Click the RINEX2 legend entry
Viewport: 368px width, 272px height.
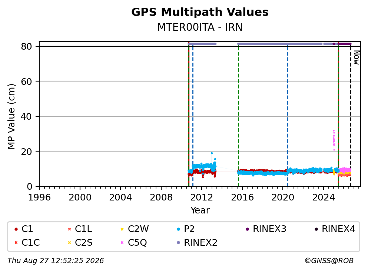pyautogui.click(x=197, y=242)
